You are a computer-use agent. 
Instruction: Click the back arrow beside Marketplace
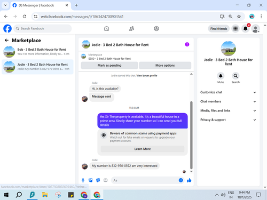6,41
